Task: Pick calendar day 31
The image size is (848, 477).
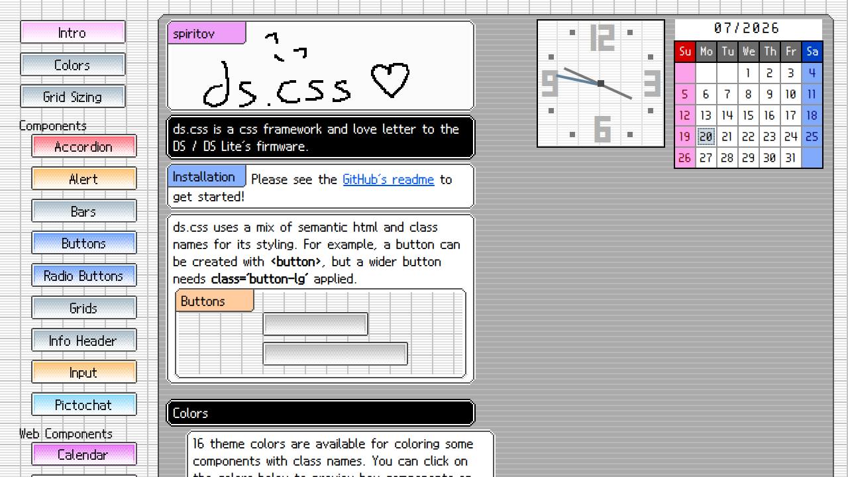Action: [x=791, y=158]
